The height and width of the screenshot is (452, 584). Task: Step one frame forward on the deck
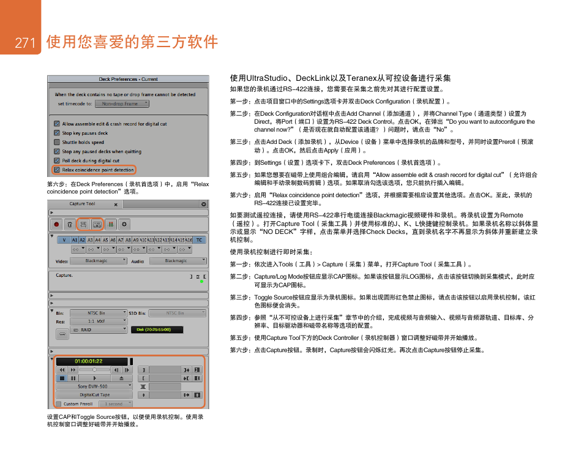(x=127, y=370)
